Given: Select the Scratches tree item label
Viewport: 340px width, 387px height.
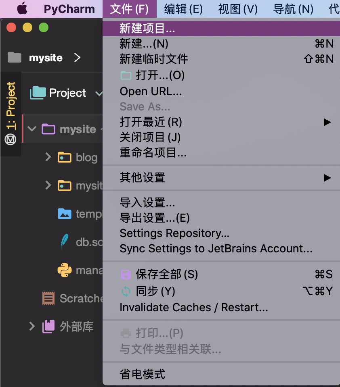Looking at the screenshot, I should point(81,298).
